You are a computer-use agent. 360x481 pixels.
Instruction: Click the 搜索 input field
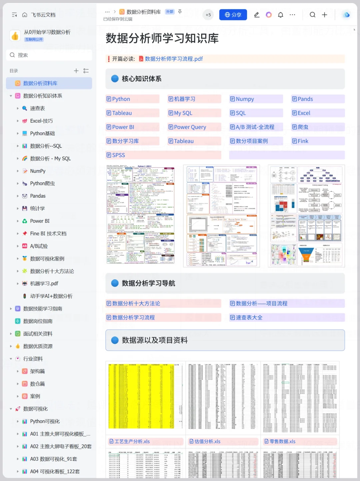tap(49, 55)
